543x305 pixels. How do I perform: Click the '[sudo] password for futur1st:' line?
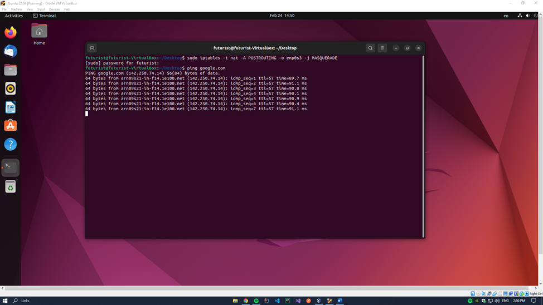click(122, 63)
